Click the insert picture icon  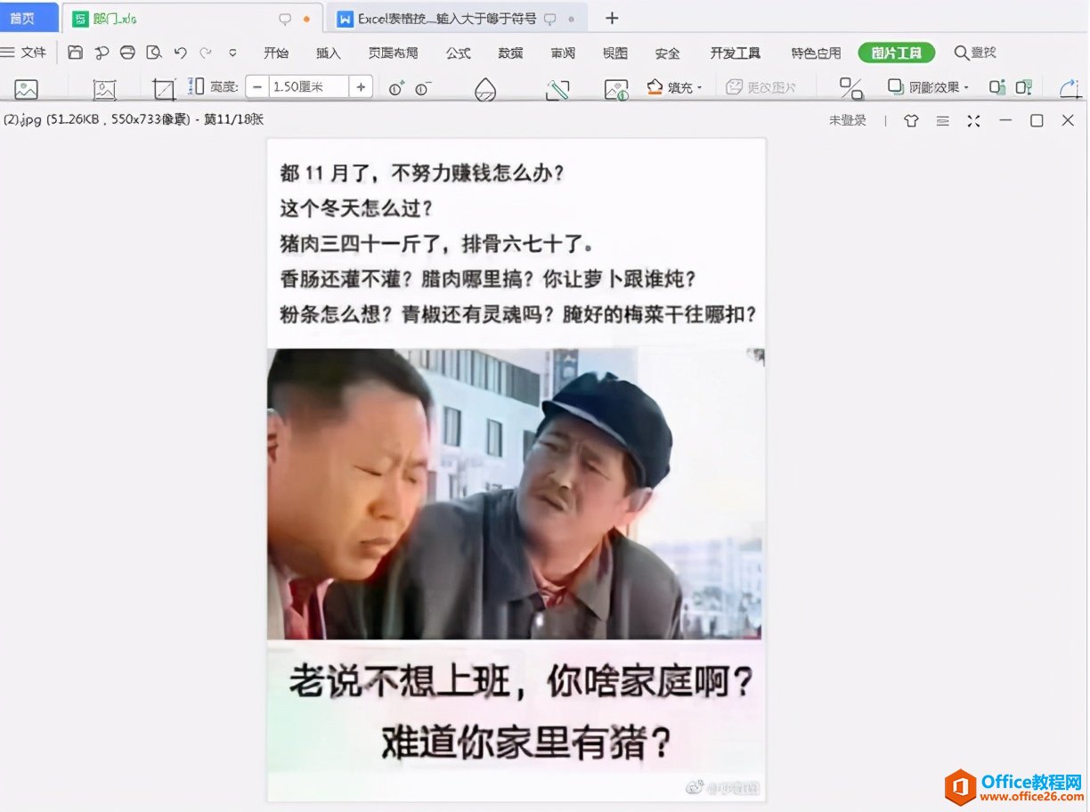26,88
